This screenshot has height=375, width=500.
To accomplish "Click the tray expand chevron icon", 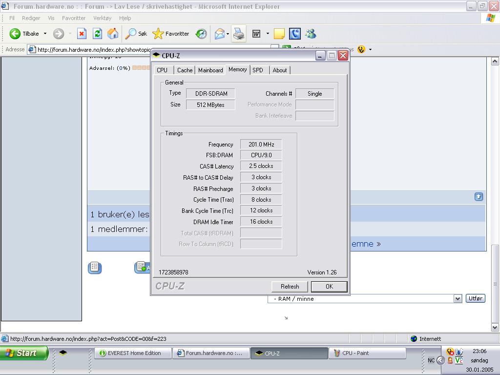I will pos(440,360).
